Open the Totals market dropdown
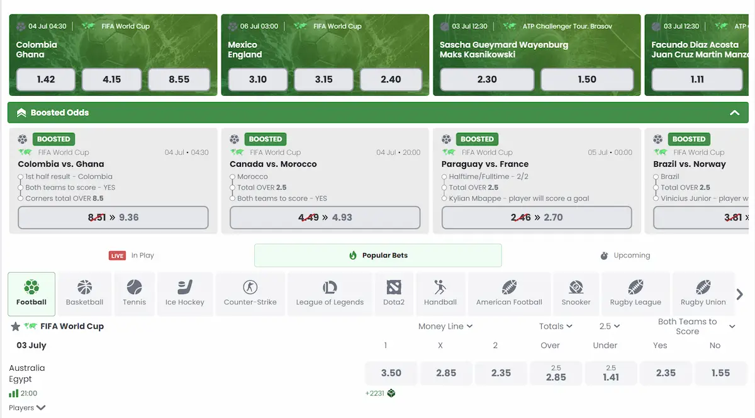The width and height of the screenshot is (755, 418). 556,326
